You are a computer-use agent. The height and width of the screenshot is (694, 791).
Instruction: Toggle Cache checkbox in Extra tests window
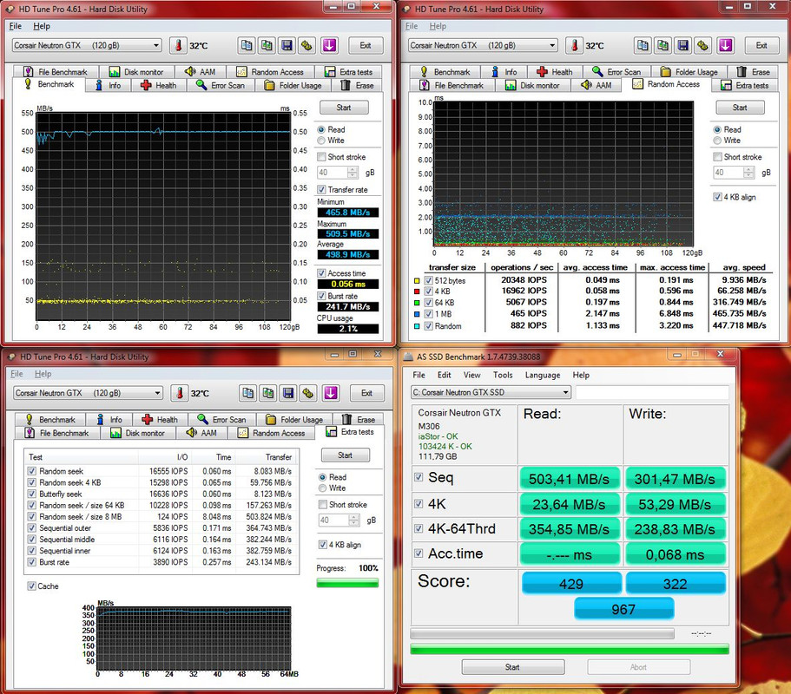click(x=32, y=586)
